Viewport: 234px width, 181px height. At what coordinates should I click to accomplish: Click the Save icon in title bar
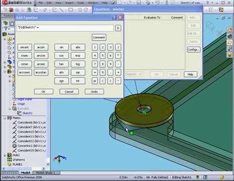138,3
